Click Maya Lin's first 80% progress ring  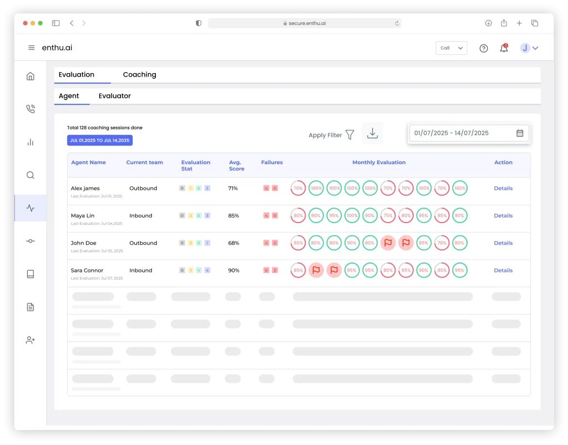click(298, 215)
